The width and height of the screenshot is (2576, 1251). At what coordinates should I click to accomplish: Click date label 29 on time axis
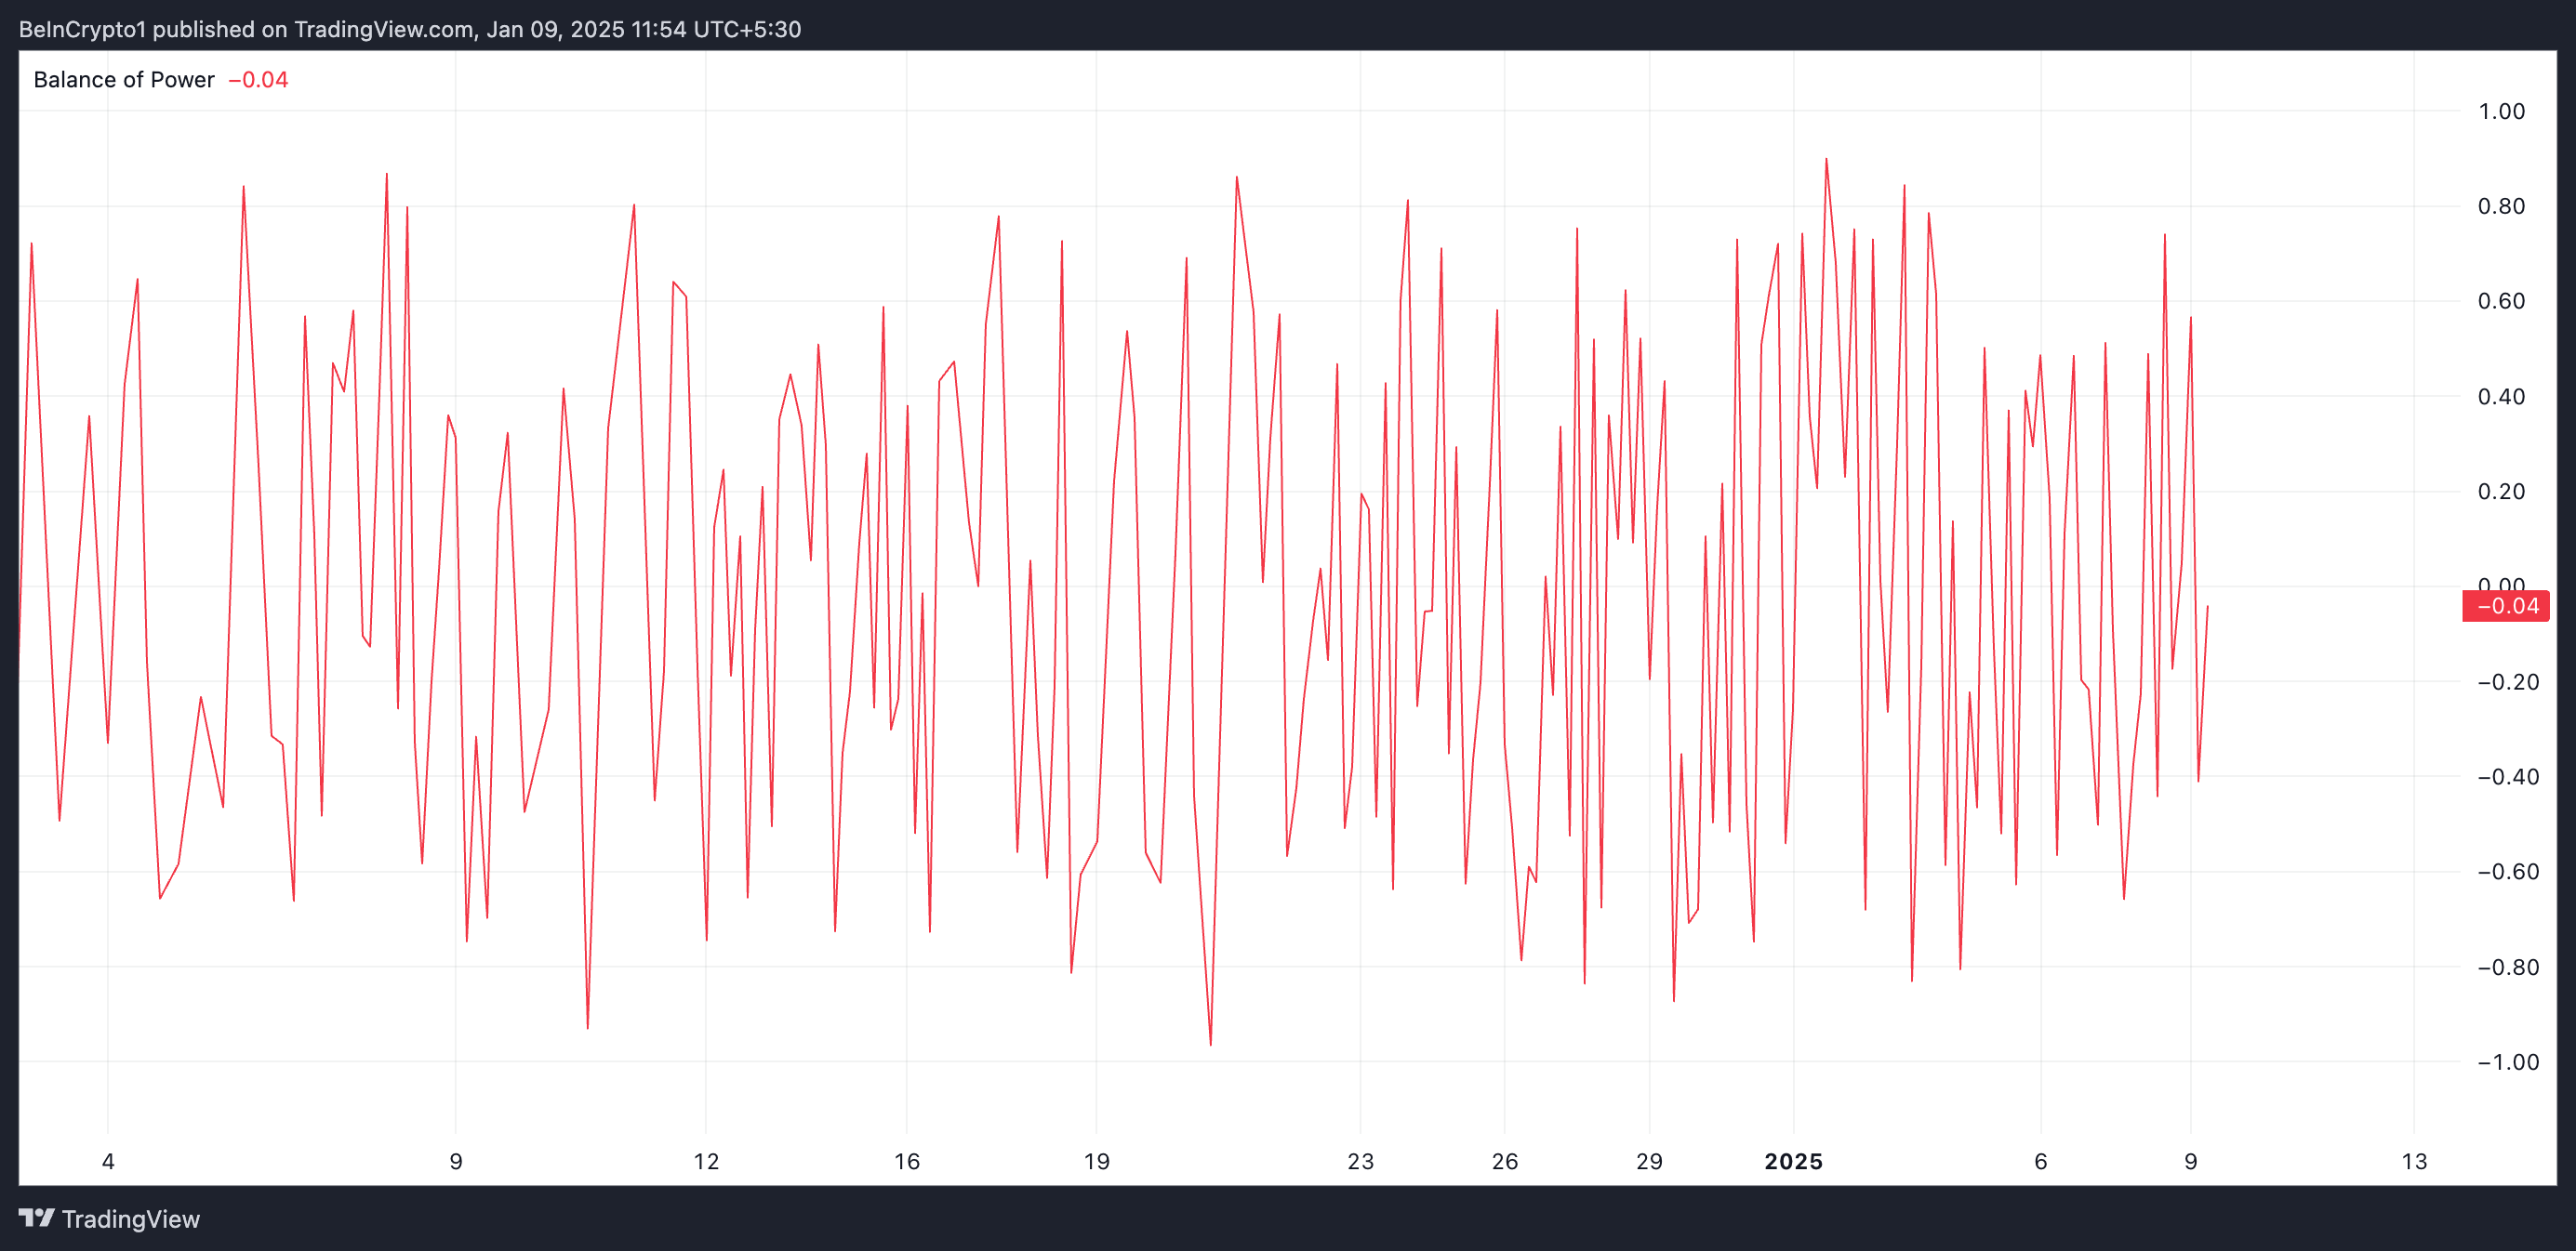[x=1649, y=1161]
